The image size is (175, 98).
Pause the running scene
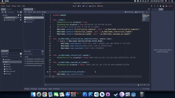point(154,6)
